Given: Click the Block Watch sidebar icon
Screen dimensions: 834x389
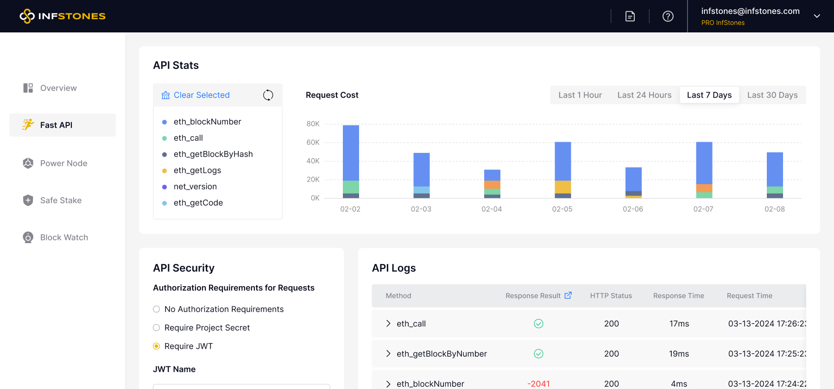Looking at the screenshot, I should (28, 237).
